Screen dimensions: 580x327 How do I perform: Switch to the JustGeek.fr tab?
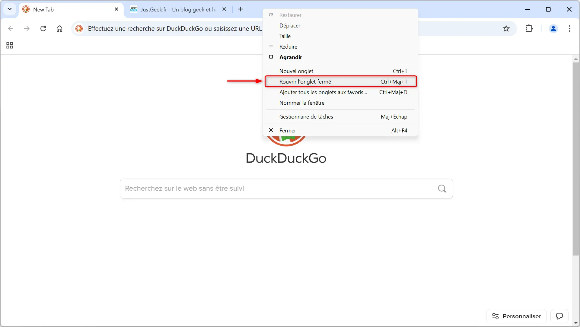[x=178, y=9]
